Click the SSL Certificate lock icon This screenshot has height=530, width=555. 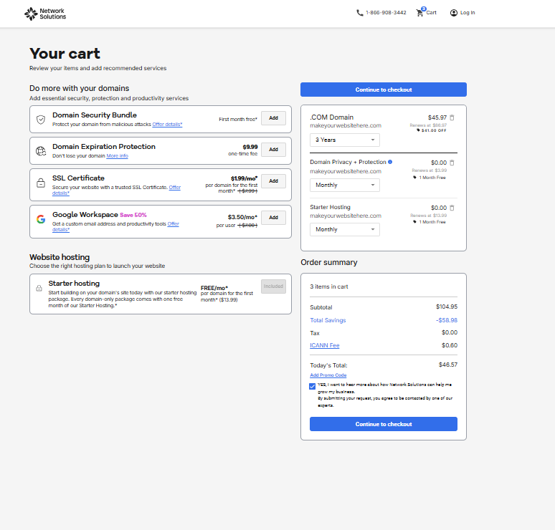41,183
